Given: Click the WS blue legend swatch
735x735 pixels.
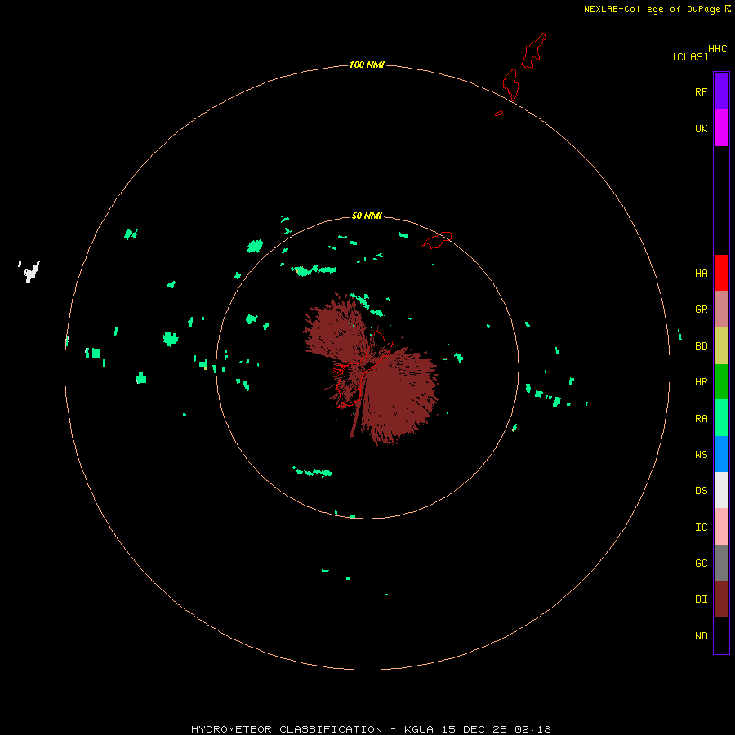Looking at the screenshot, I should (721, 454).
